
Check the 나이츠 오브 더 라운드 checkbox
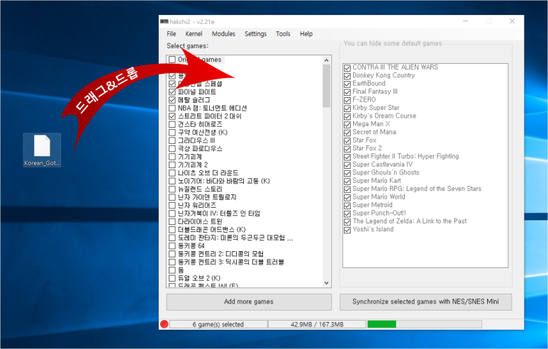172,173
